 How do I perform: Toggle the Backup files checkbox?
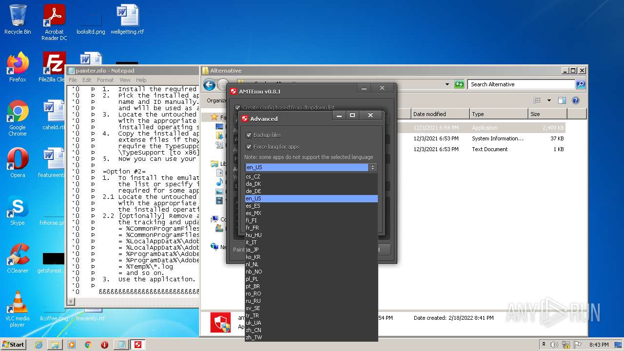tap(249, 135)
